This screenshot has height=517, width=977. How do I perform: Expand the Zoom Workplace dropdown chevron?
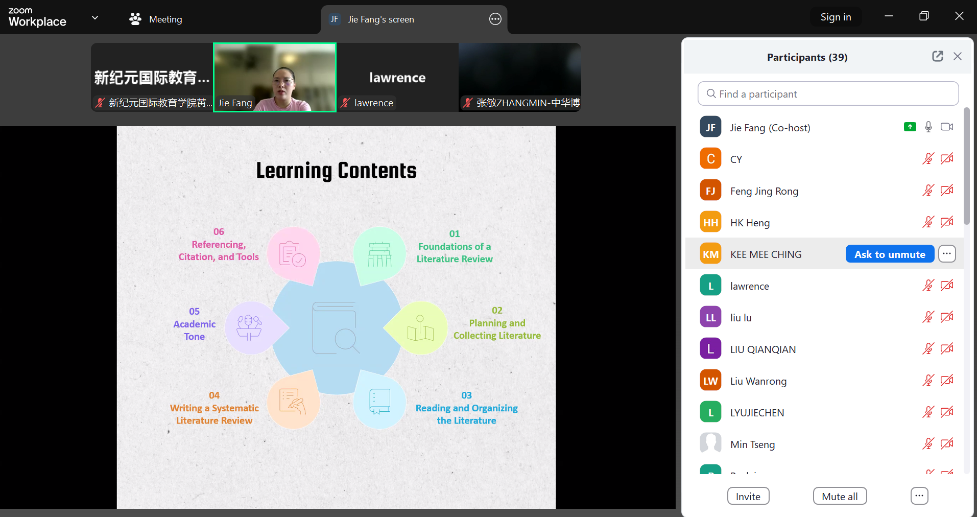(x=95, y=18)
